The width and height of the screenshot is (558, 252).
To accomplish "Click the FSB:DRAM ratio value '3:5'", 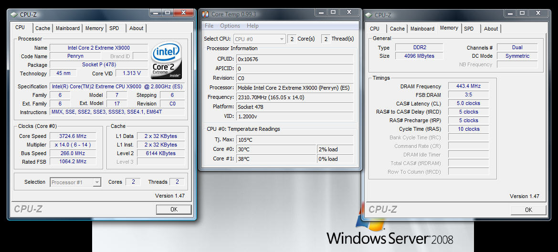I will tap(468, 94).
